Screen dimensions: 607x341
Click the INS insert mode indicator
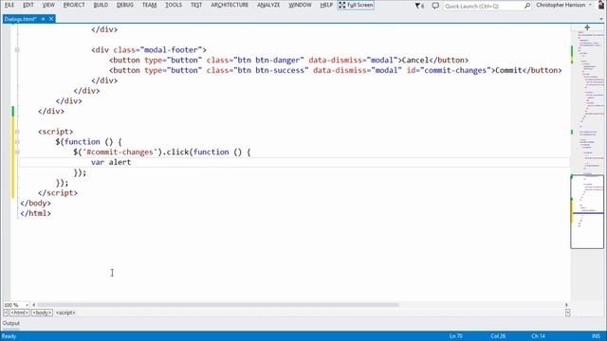pyautogui.click(x=596, y=336)
